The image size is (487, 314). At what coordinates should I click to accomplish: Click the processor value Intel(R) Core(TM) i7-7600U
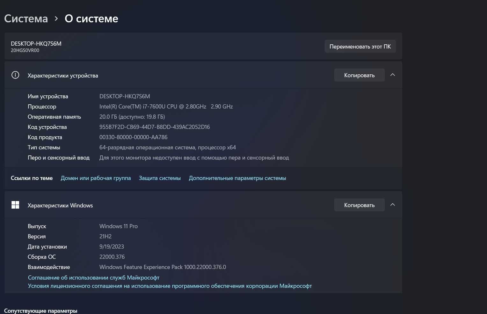click(x=166, y=107)
